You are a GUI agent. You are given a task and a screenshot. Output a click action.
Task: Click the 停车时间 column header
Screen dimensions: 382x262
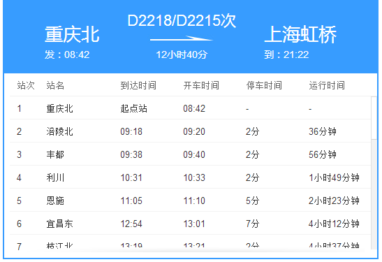pyautogui.click(x=264, y=85)
